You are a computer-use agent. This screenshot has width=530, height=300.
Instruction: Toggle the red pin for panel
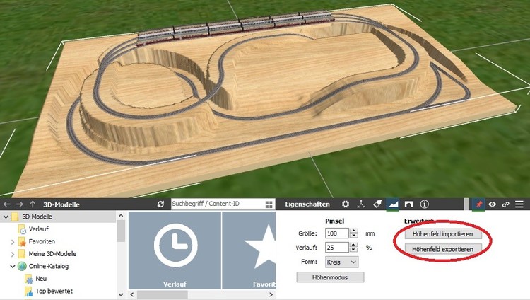tap(478, 204)
